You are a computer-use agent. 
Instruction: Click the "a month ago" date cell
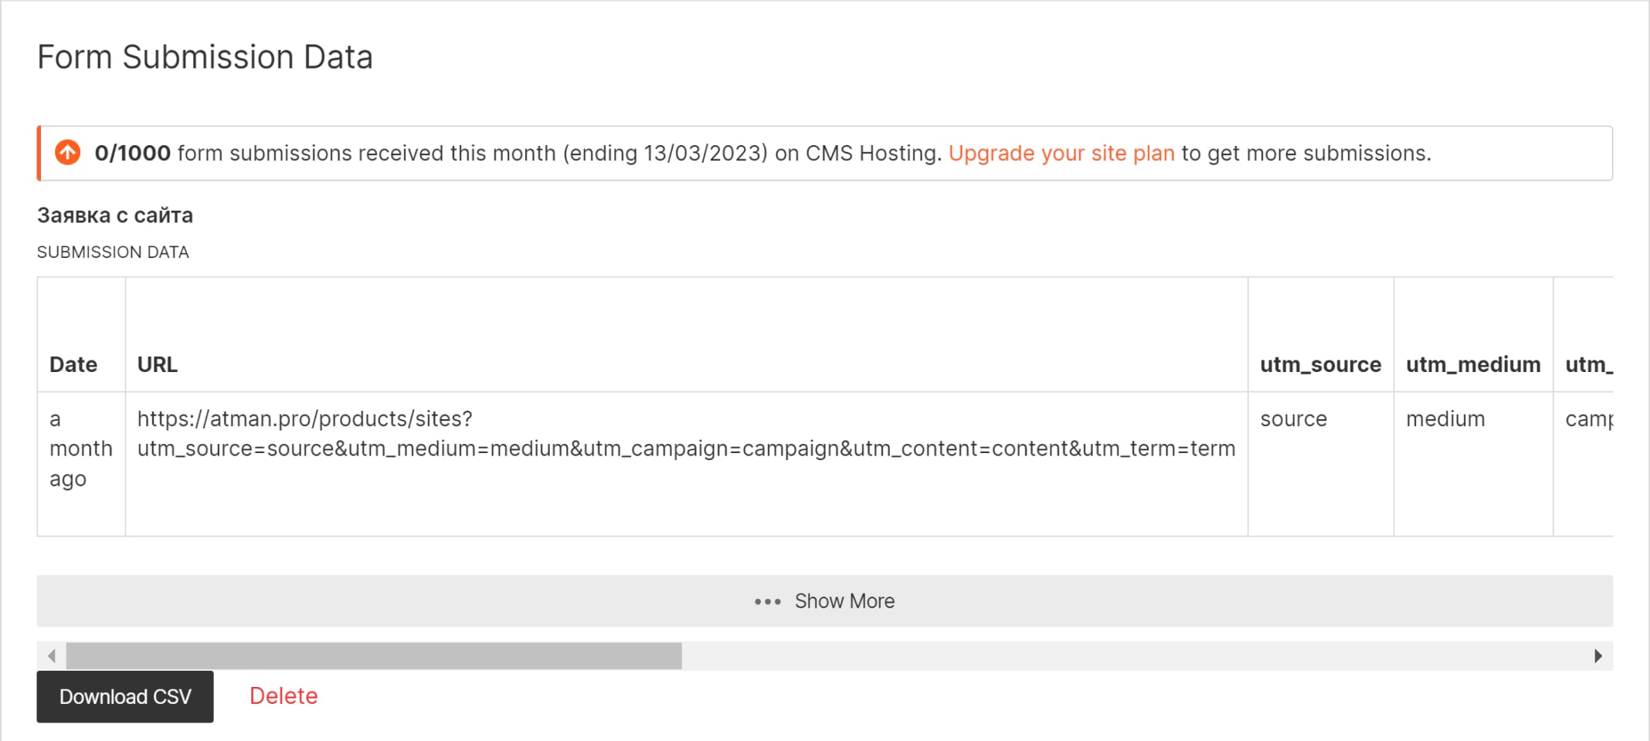(x=80, y=448)
